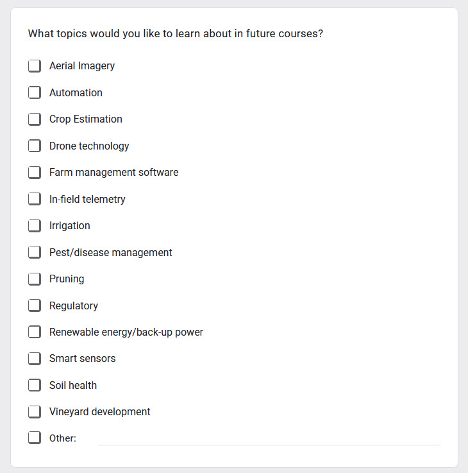Click the Drone technology label text
Screen dimensions: 468x473
[x=89, y=146]
